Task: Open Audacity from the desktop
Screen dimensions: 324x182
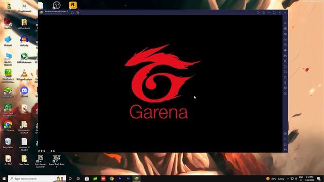Action: pyautogui.click(x=24, y=41)
